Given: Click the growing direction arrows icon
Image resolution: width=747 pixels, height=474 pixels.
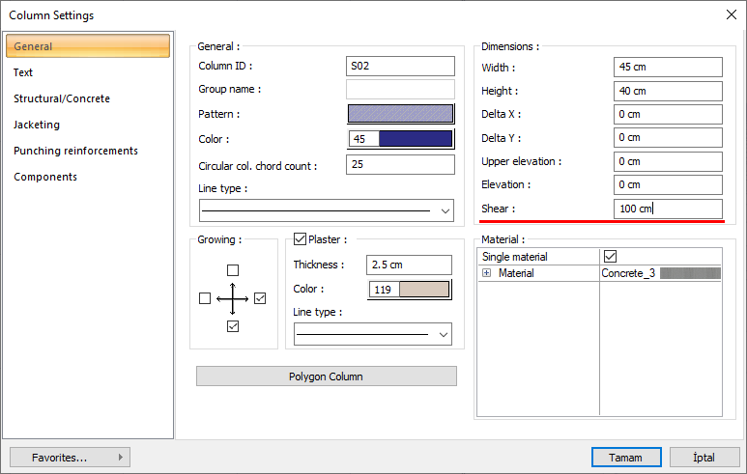Looking at the screenshot, I should pyautogui.click(x=232, y=299).
